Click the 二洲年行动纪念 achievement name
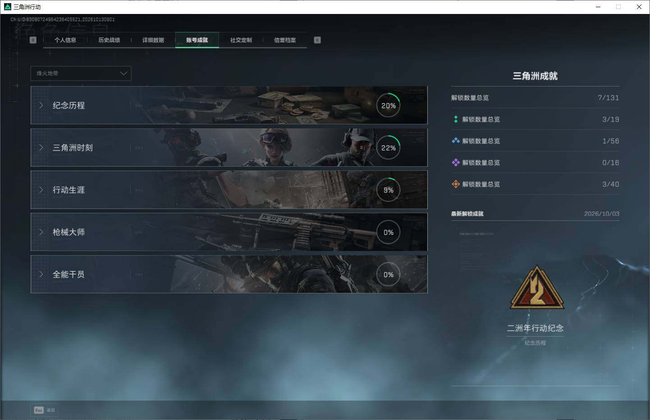 [x=535, y=329]
